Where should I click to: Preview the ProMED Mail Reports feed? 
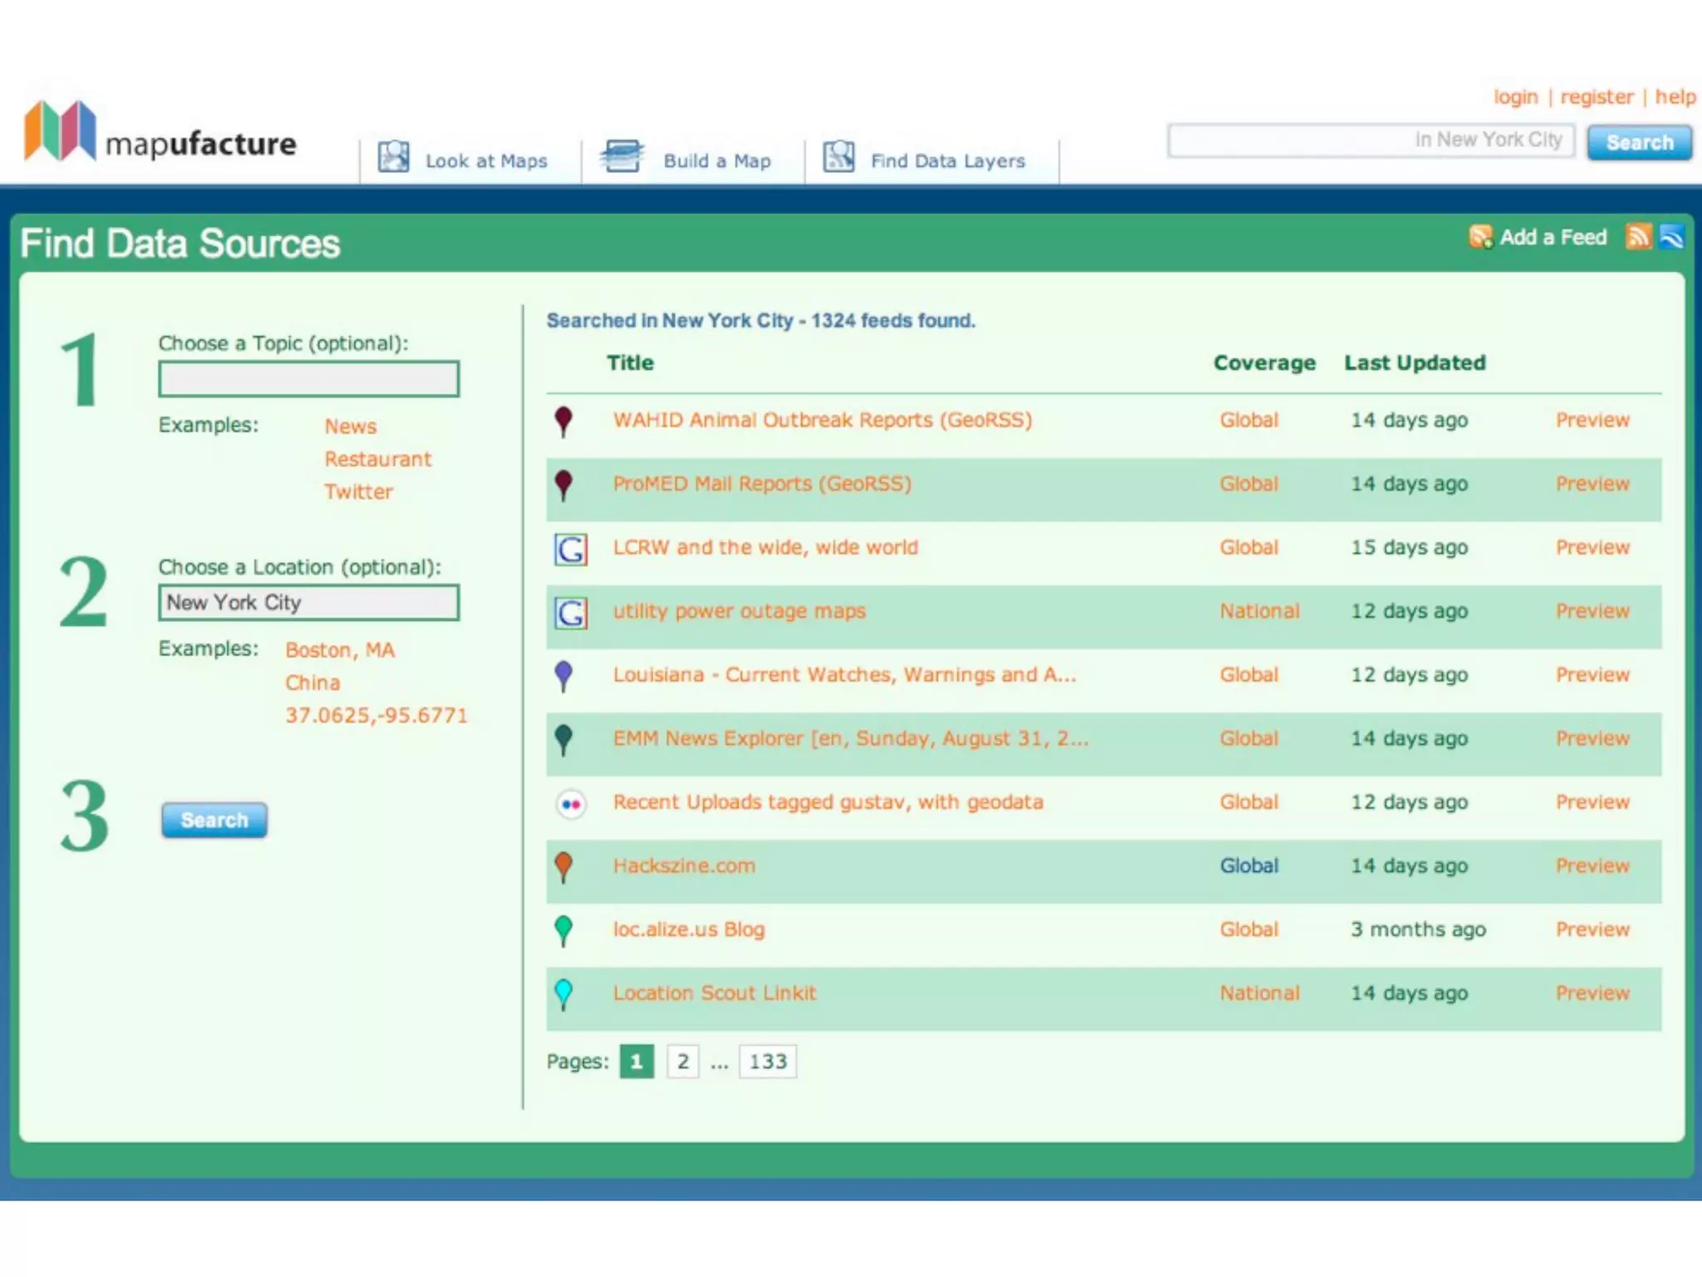pos(1591,484)
